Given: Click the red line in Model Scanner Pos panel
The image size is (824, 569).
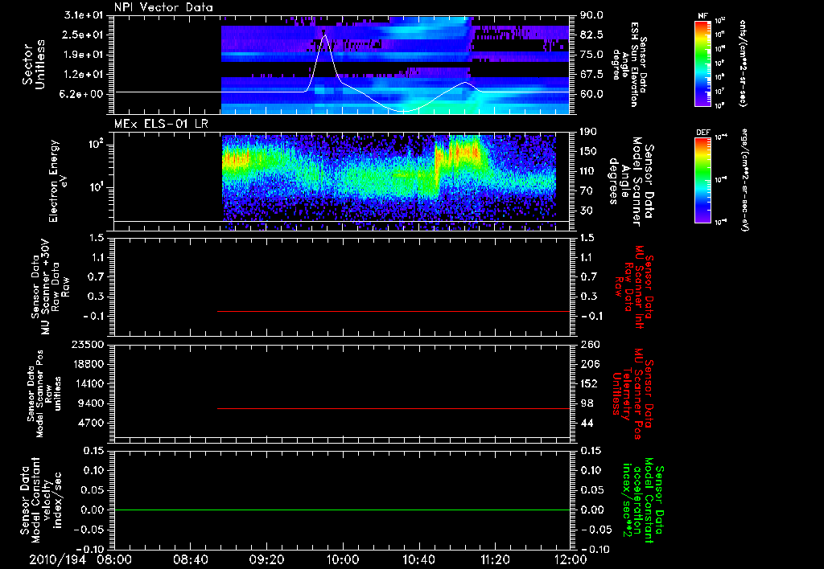Looking at the screenshot, I should 393,408.
